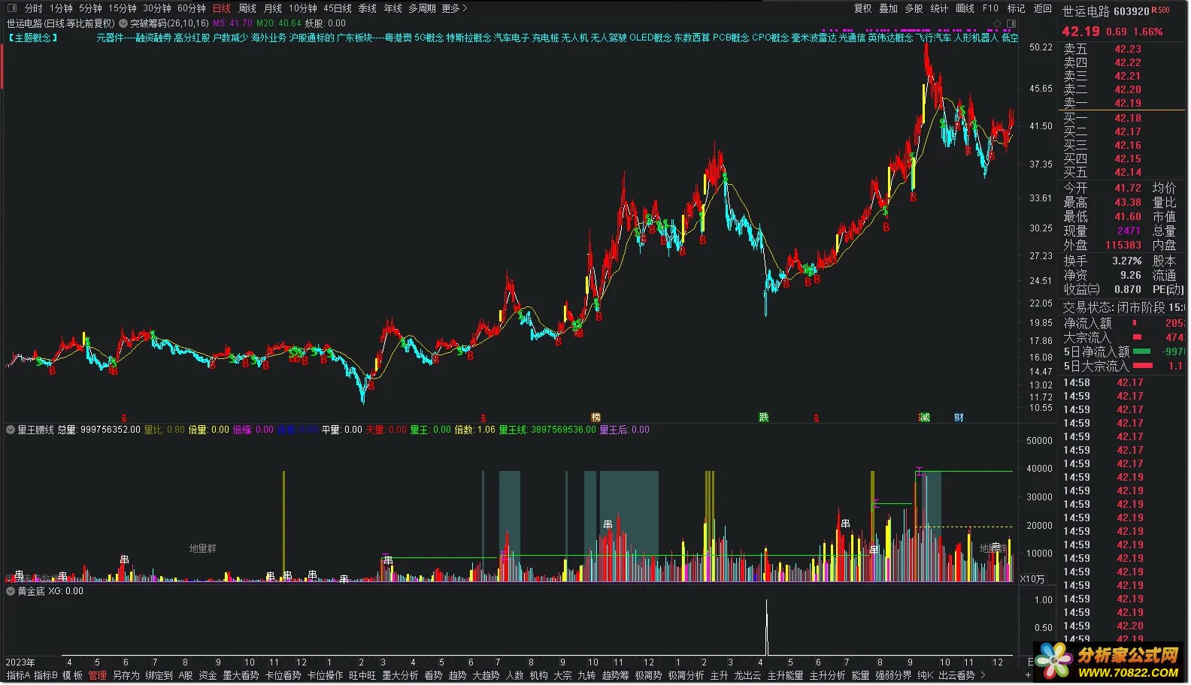Viewport: 1191px width, 685px height.
Task: Click 管理 manage button
Action: point(98,675)
